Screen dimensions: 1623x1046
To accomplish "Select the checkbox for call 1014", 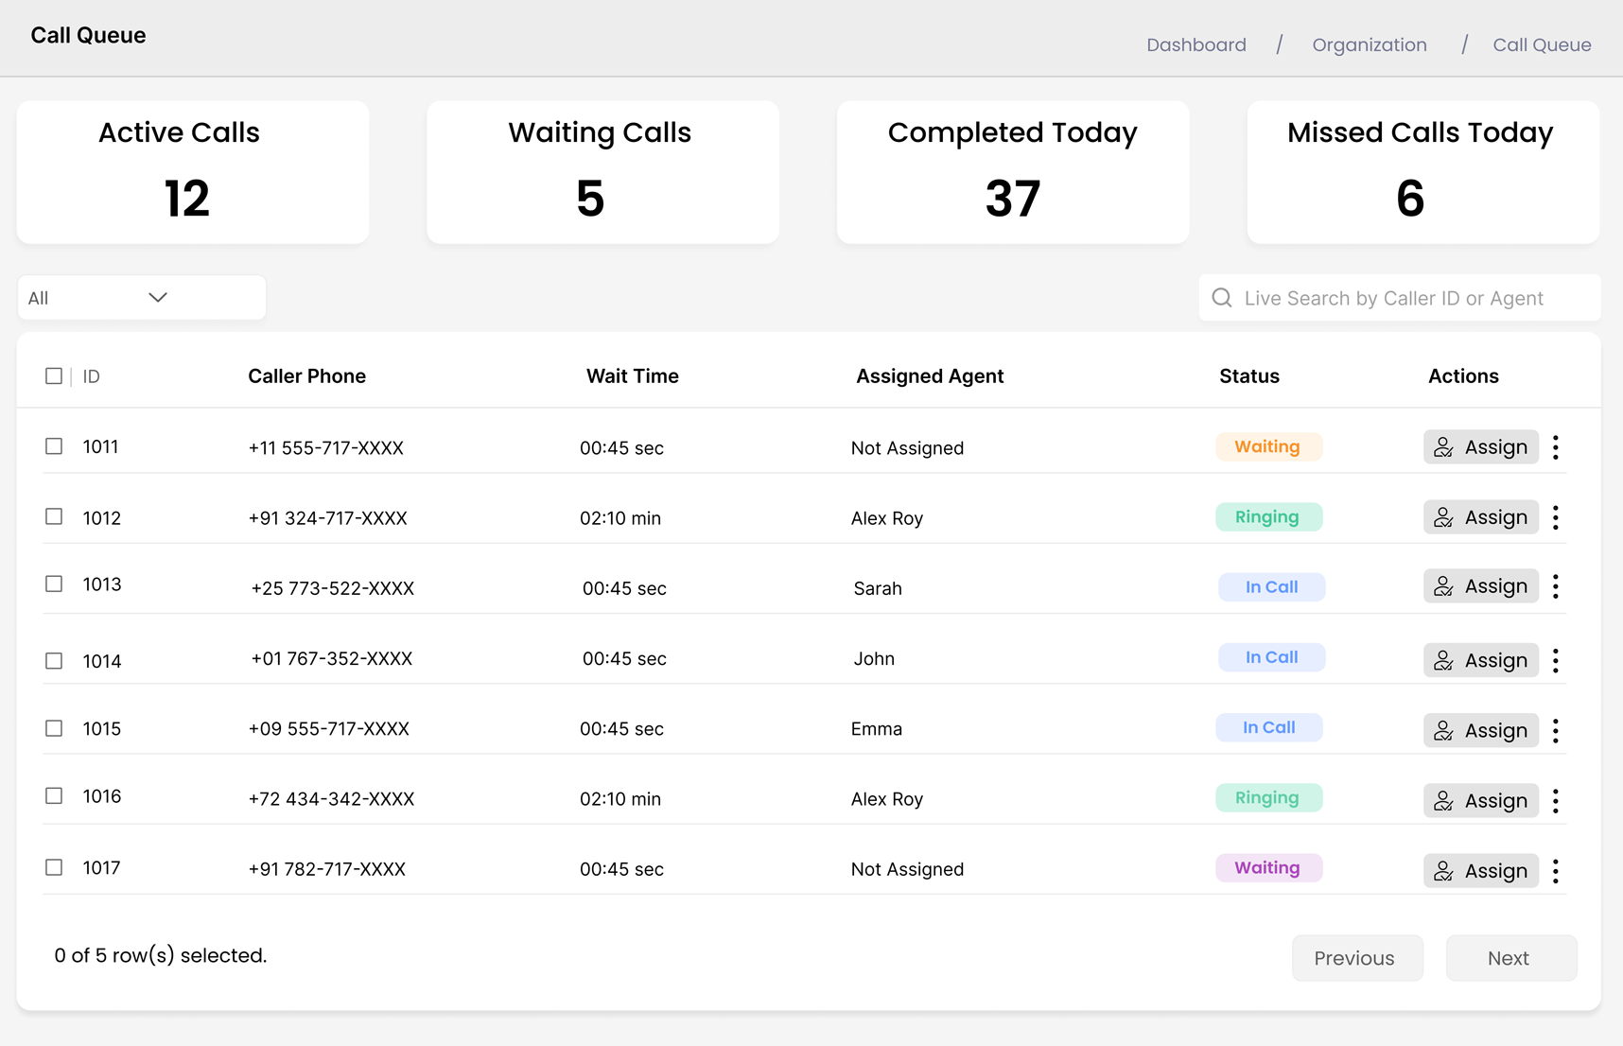I will pyautogui.click(x=54, y=660).
